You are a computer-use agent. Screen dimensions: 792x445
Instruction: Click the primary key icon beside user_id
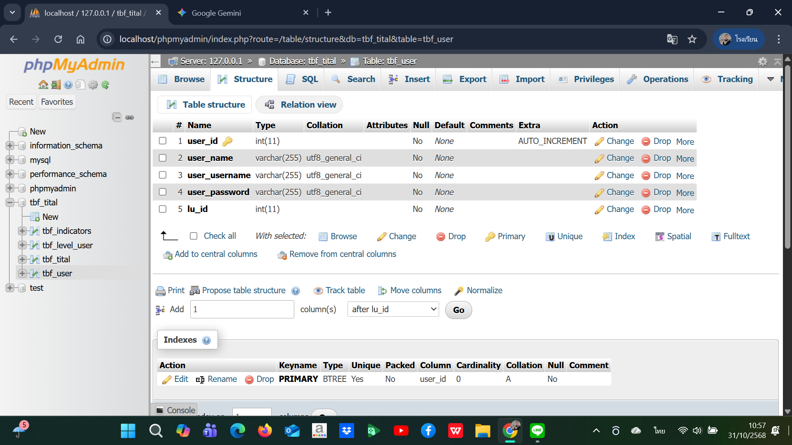coord(227,141)
